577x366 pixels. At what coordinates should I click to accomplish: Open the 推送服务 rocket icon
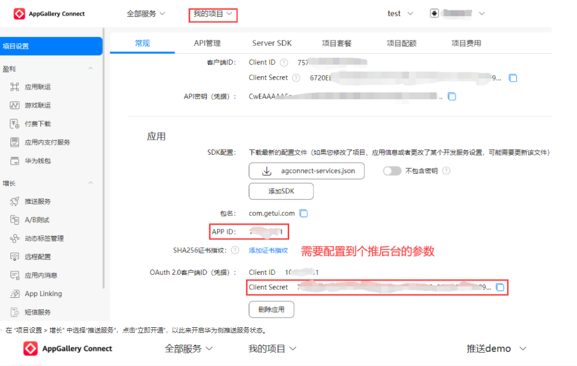pyautogui.click(x=14, y=201)
